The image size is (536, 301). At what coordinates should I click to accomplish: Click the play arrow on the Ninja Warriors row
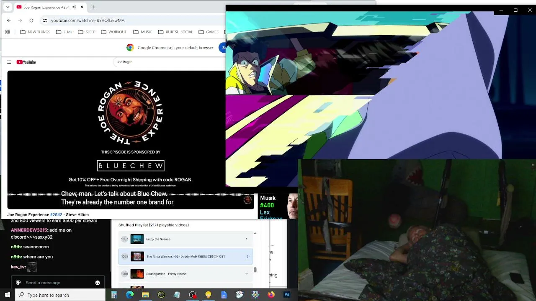(248, 257)
